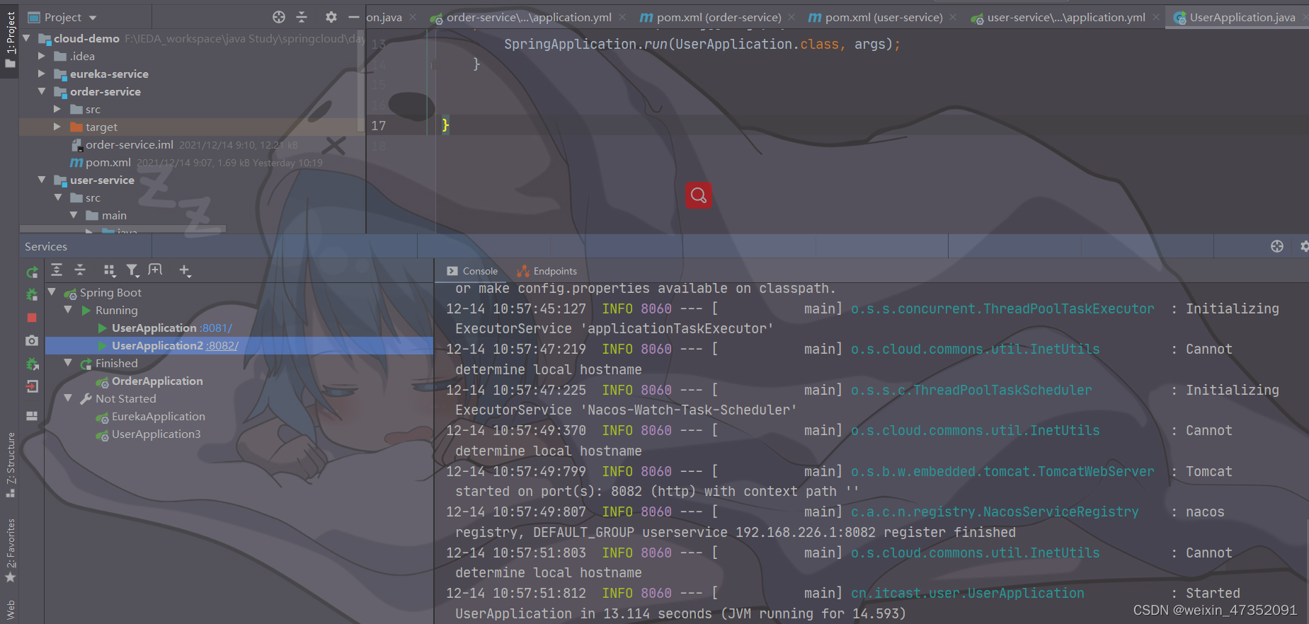Open the Services filter menu
The width and height of the screenshot is (1309, 624).
click(x=132, y=270)
